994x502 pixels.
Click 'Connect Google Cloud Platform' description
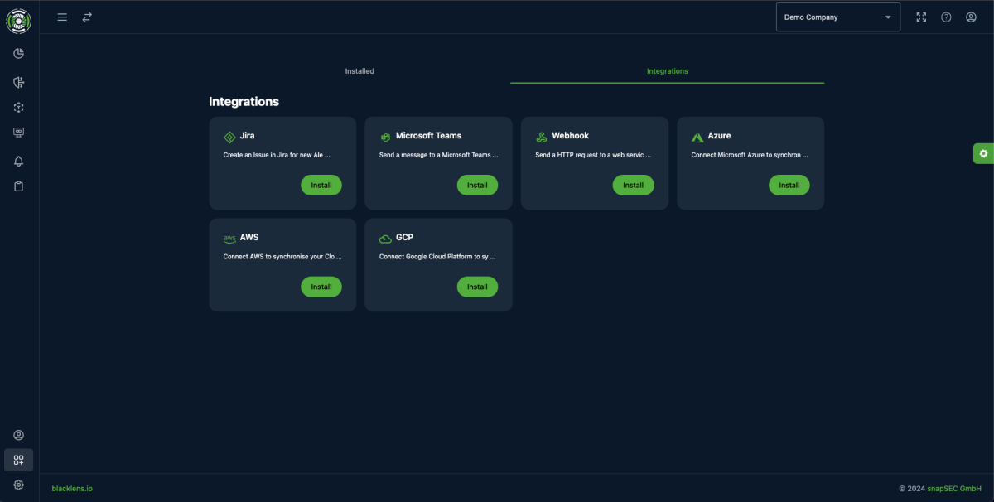437,257
